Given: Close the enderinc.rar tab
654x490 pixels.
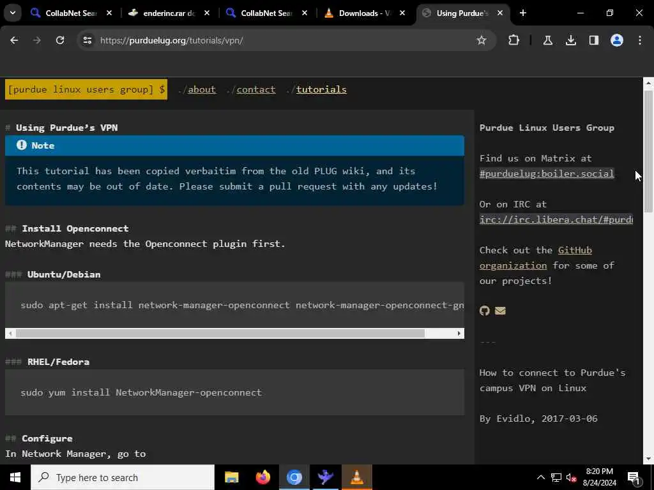Looking at the screenshot, I should [206, 13].
